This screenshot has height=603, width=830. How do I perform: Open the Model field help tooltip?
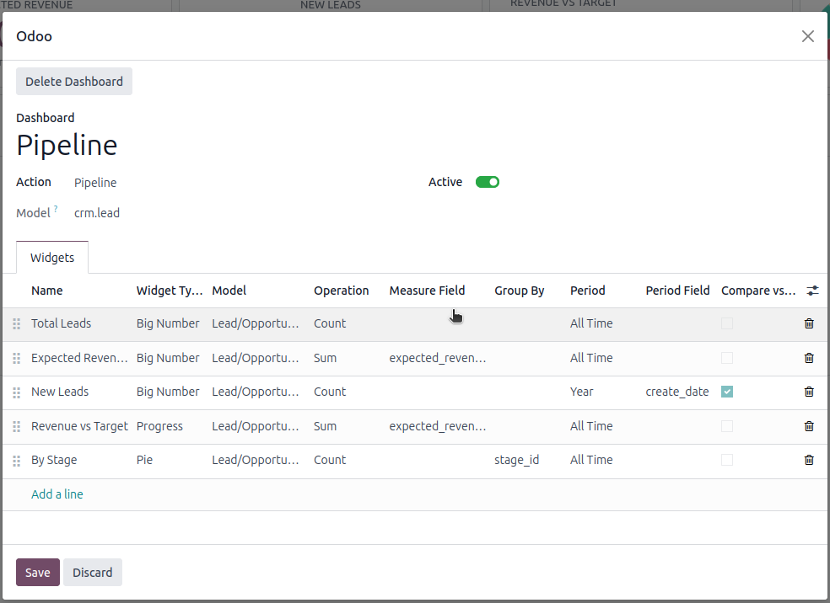click(56, 209)
